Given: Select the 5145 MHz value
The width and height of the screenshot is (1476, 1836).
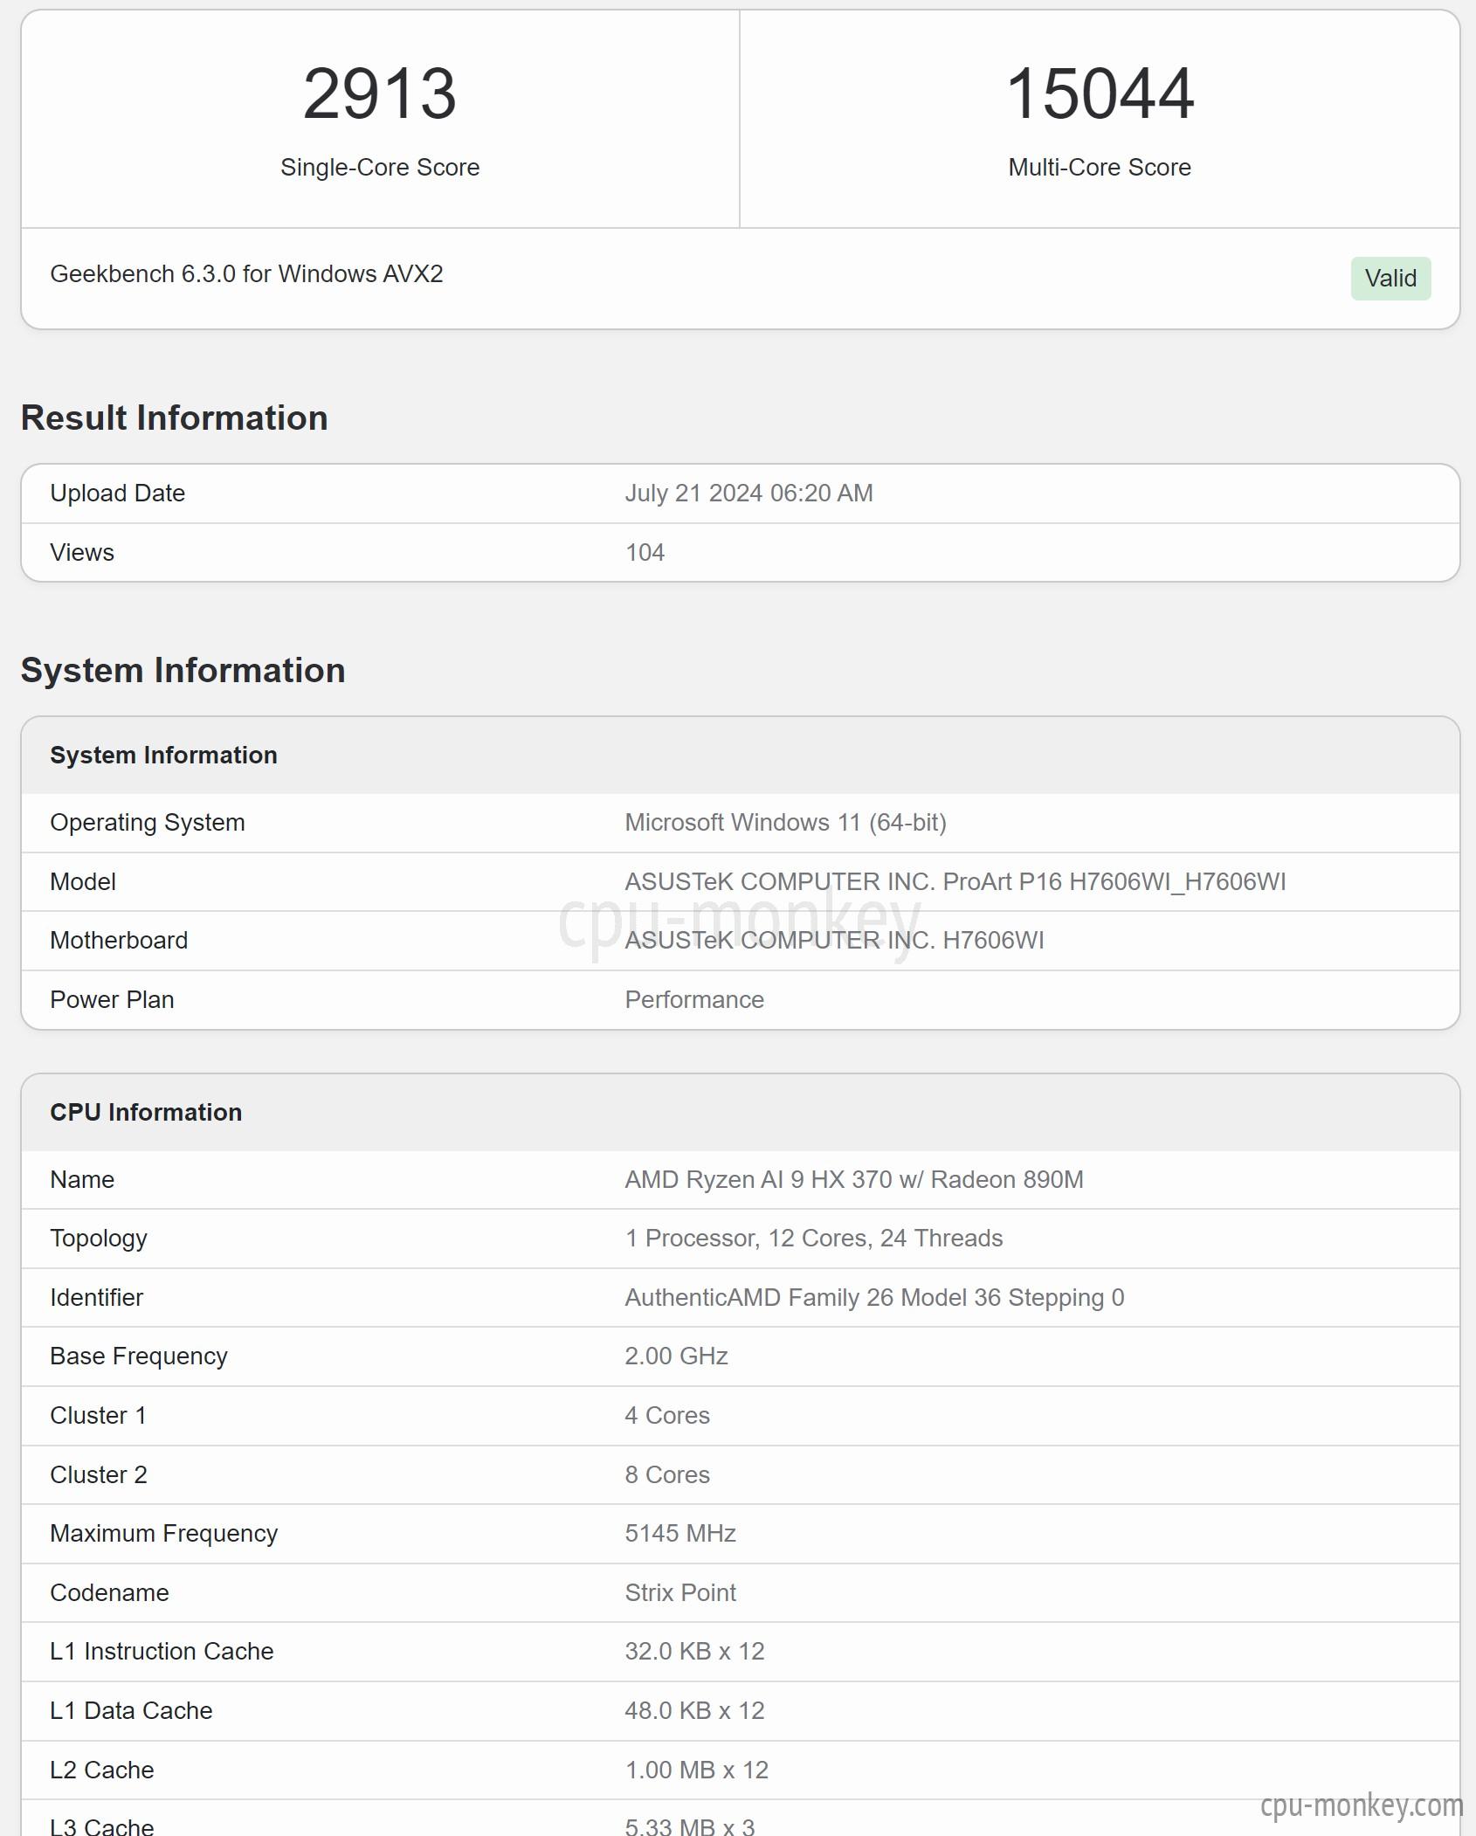Looking at the screenshot, I should pos(680,1533).
